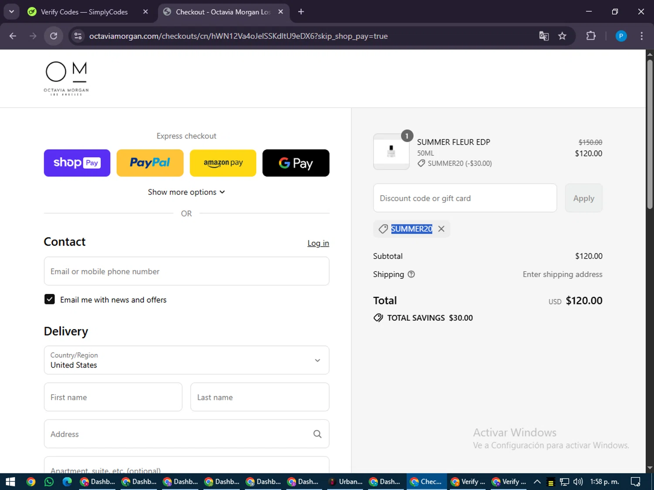This screenshot has width=654, height=490.
Task: Bookmark this page with the star icon
Action: (x=562, y=36)
